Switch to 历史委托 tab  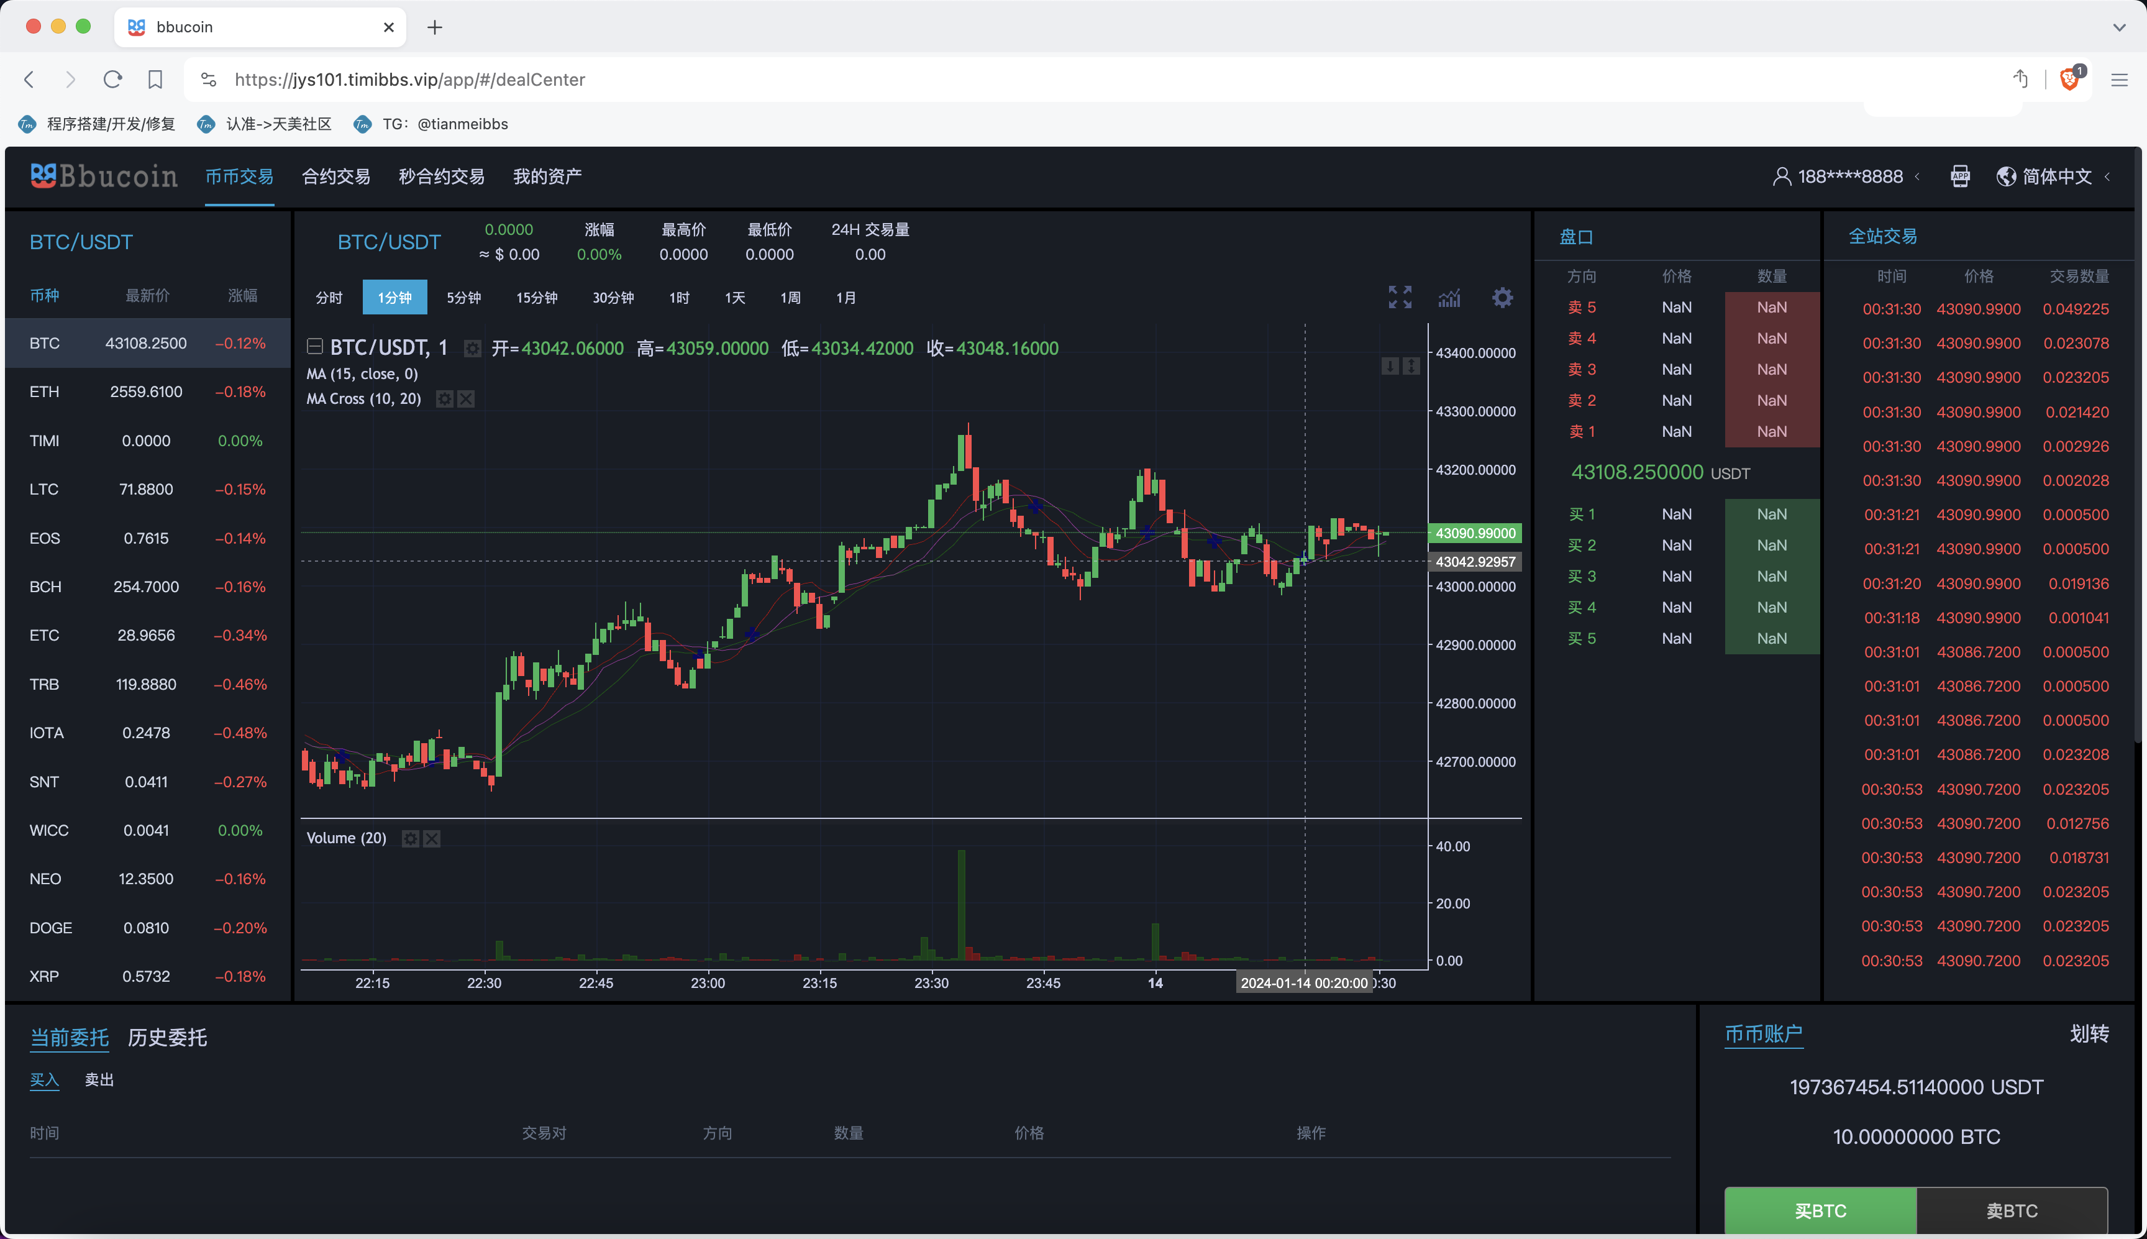pyautogui.click(x=166, y=1037)
